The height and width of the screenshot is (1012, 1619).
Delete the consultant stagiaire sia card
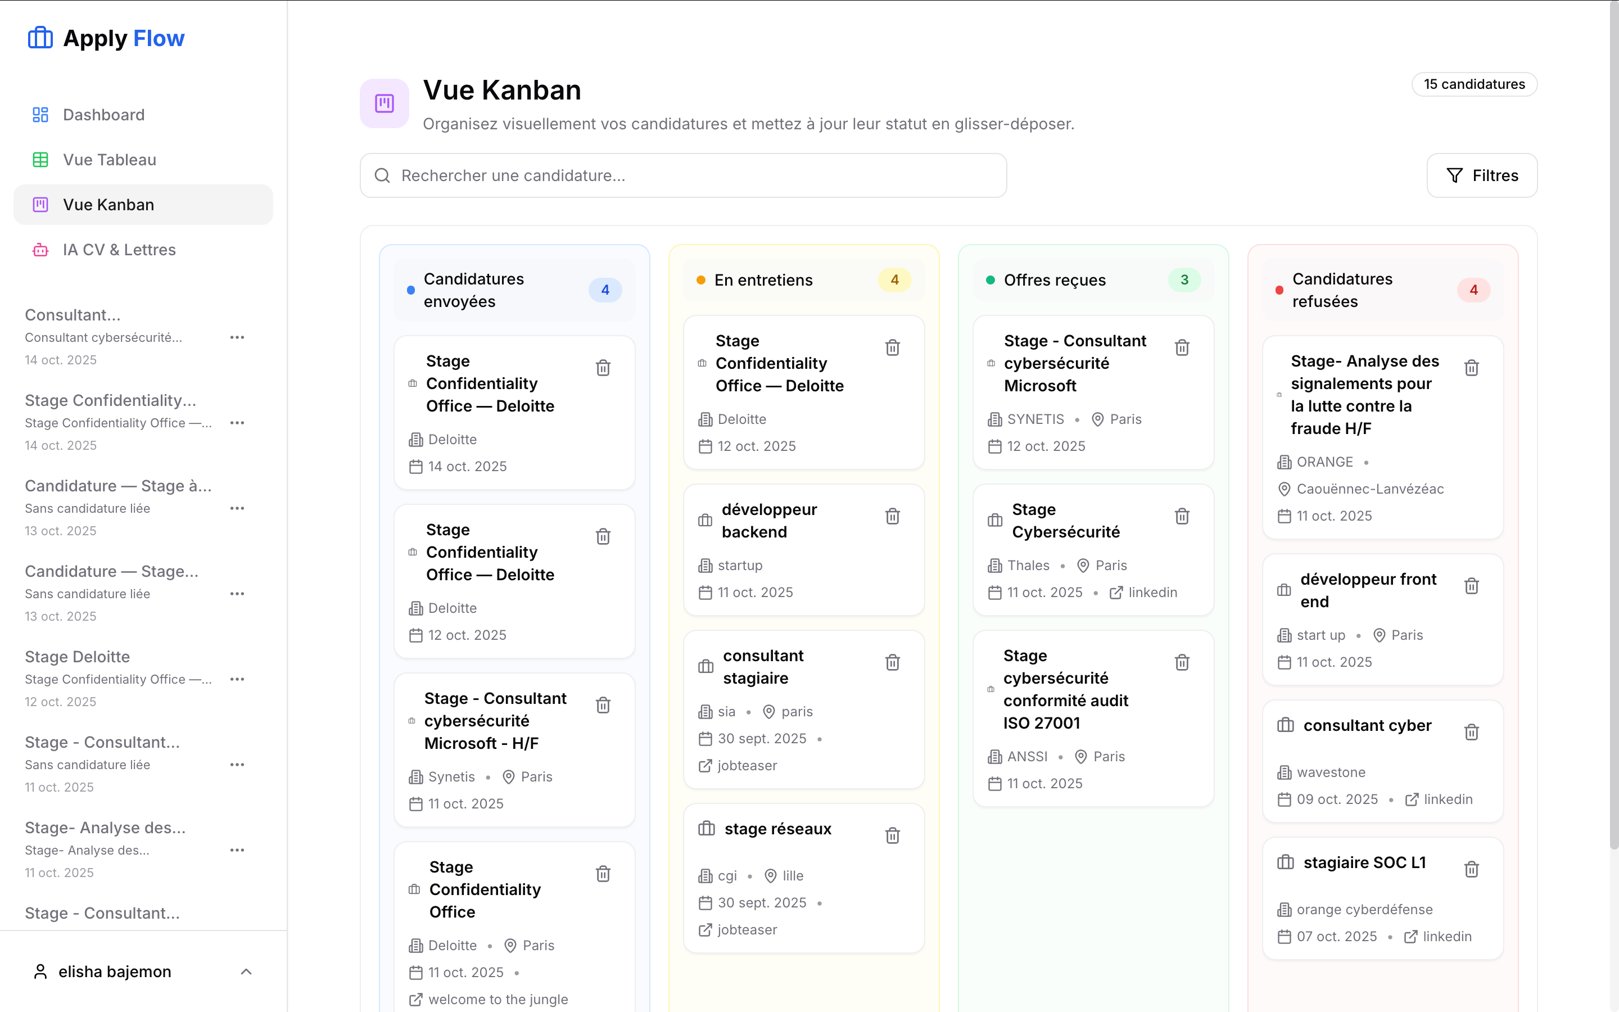(893, 663)
